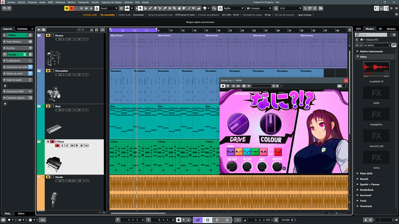Viewport: 399px width, 224px height.
Task: Click the Iterative Quantize icon
Action: point(305,8)
